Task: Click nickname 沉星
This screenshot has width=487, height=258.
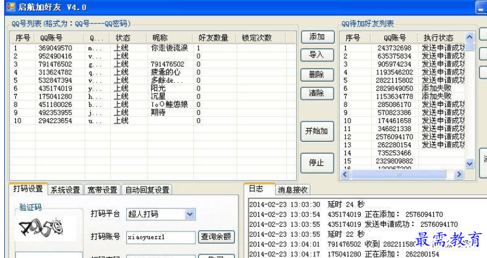Action: tap(158, 97)
